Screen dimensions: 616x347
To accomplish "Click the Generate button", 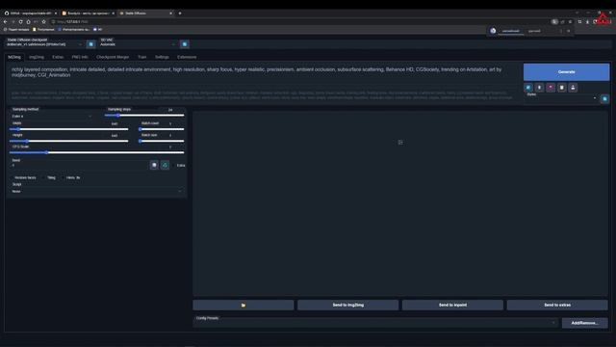I will tap(566, 72).
